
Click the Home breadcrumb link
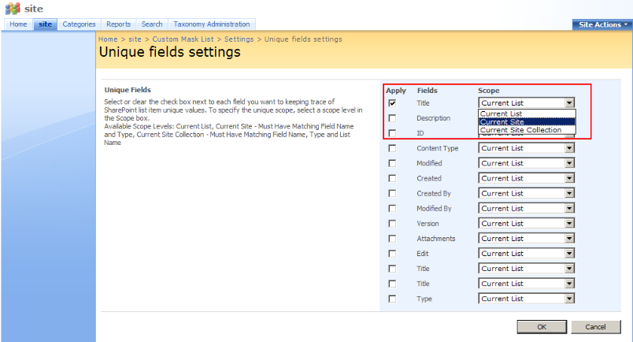[108, 39]
